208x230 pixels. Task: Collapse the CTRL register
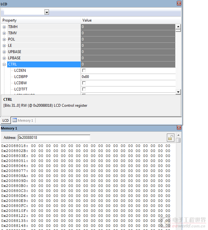click(4, 64)
